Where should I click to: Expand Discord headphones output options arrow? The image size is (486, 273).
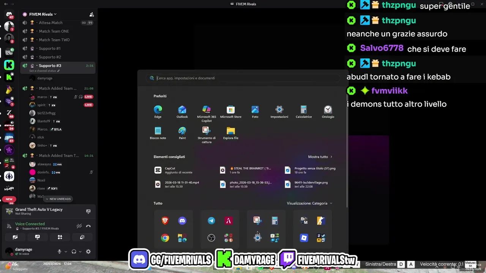80,251
